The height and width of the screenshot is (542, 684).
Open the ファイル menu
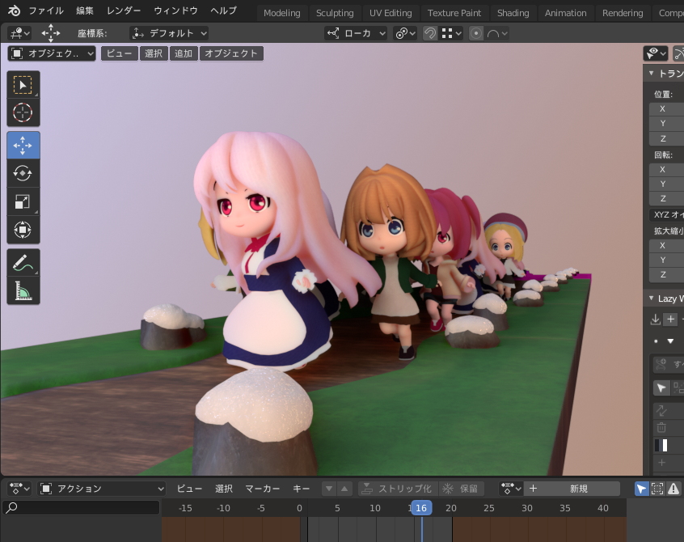click(x=46, y=11)
